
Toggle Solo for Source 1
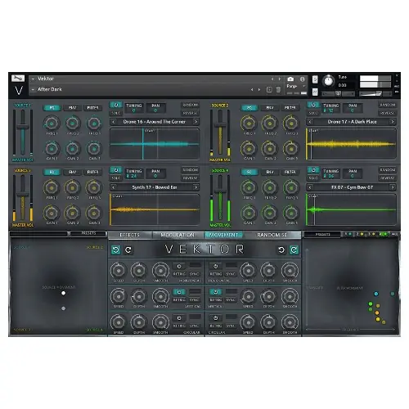(x=116, y=113)
